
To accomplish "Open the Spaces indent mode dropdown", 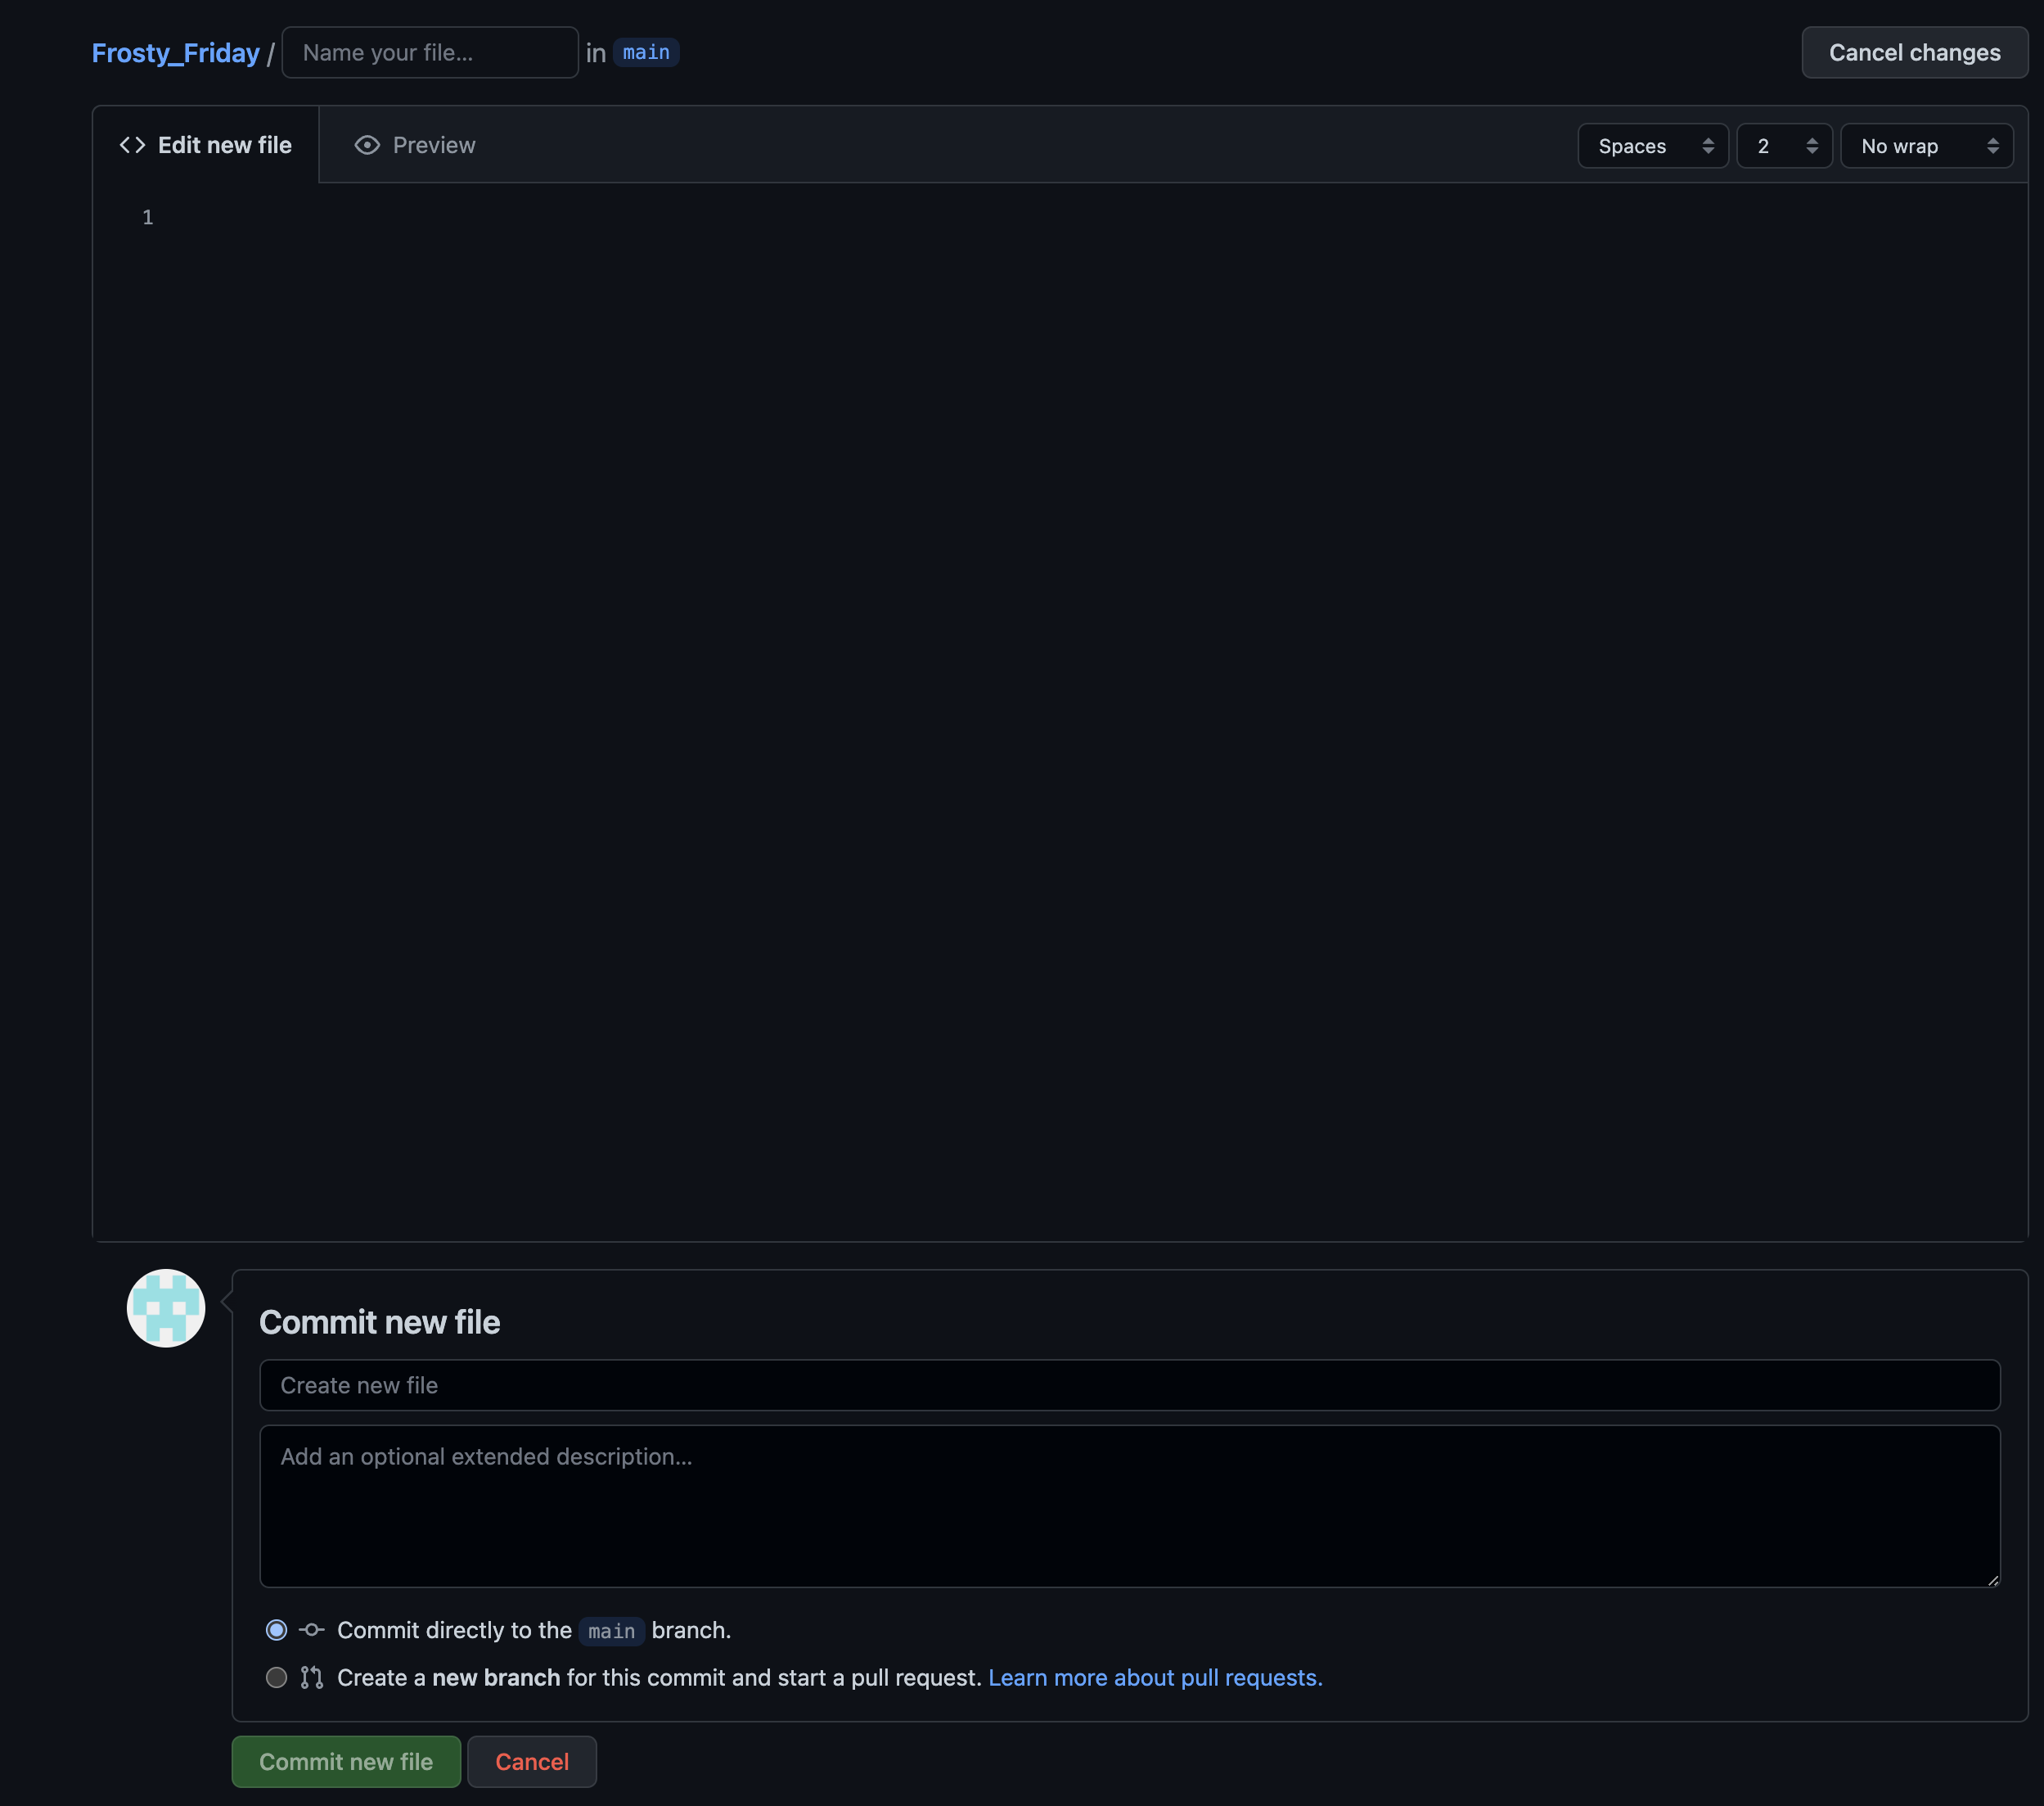I will click(1653, 146).
